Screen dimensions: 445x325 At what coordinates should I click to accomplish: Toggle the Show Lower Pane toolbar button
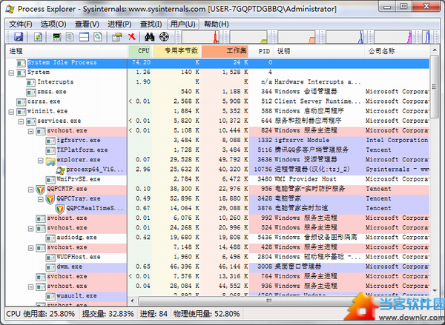tap(85, 36)
